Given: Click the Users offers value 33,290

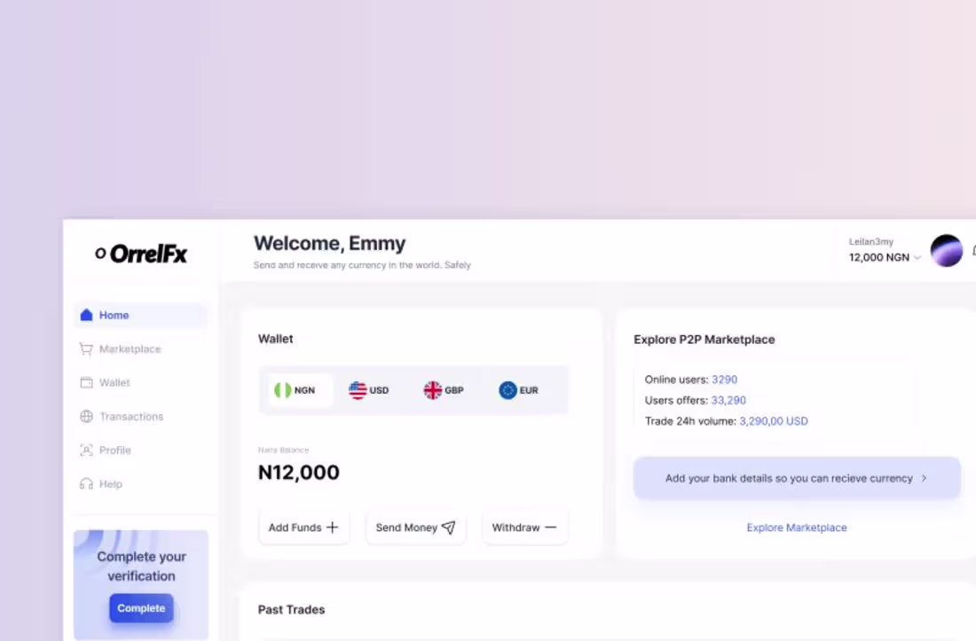Looking at the screenshot, I should click(x=728, y=401).
